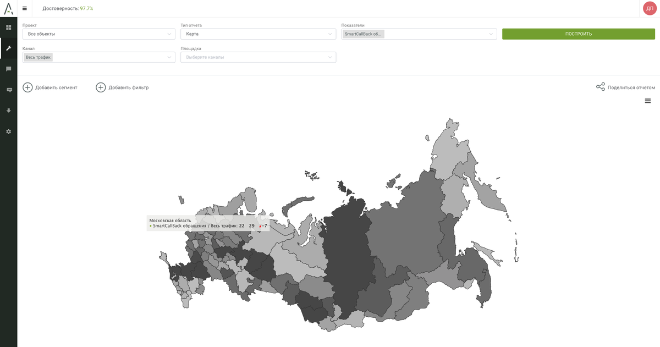660x347 pixels.
Task: Click the Добавить фильтр link
Action: 129,87
